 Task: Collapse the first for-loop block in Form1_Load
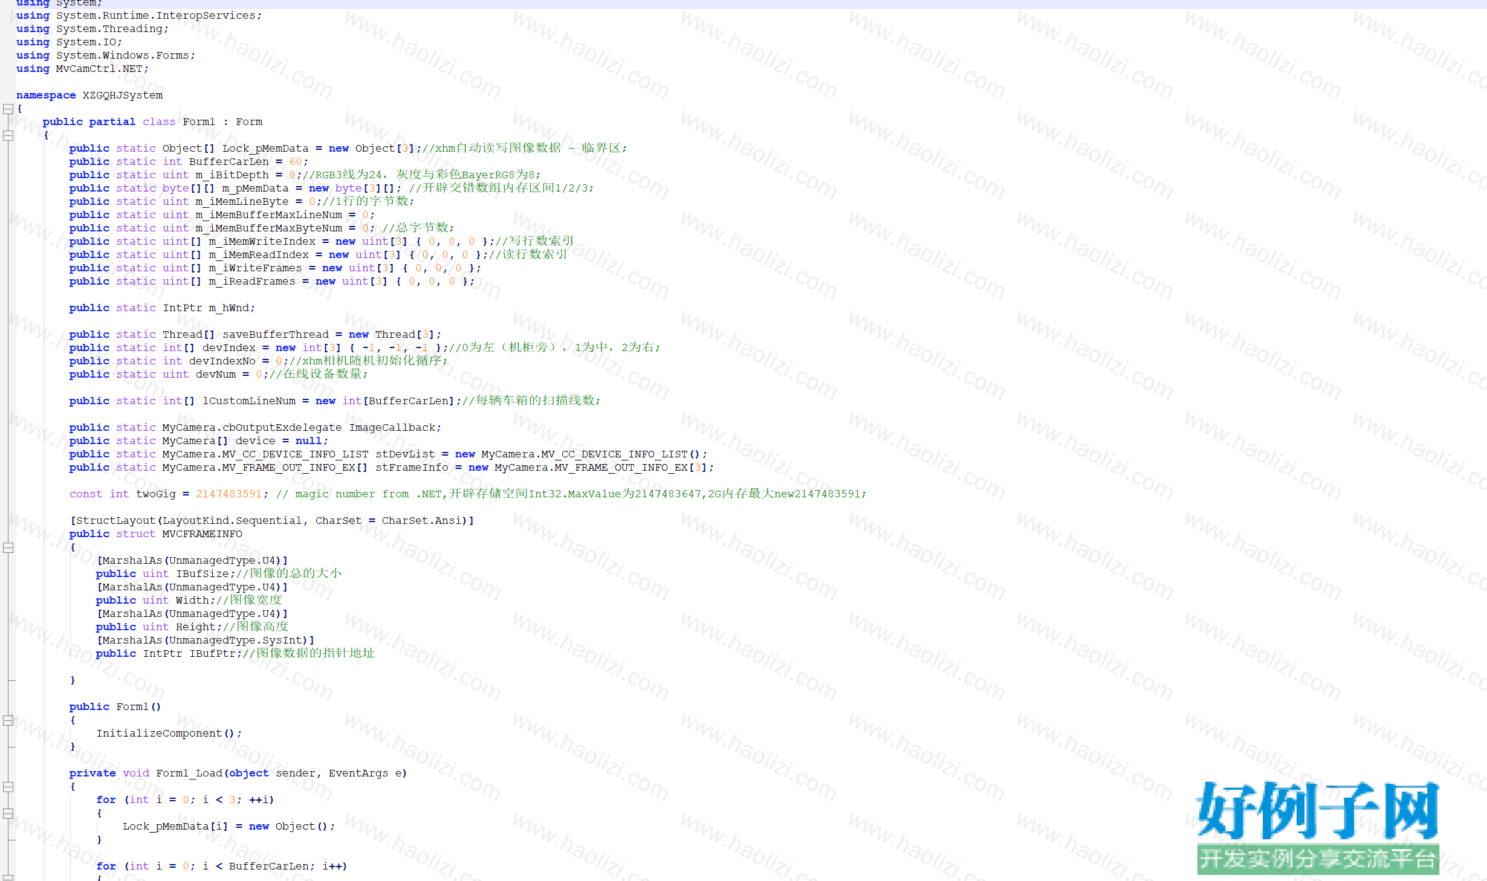(8, 813)
